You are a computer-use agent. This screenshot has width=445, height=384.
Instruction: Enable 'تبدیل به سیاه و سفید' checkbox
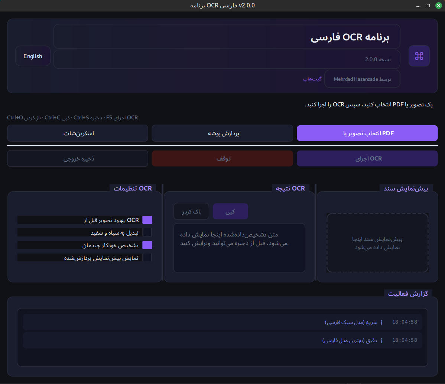click(147, 232)
